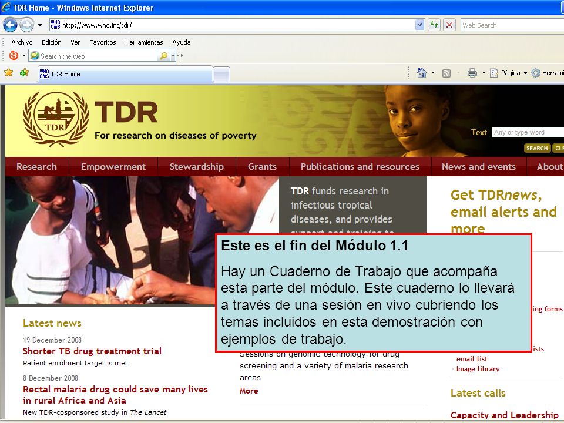Viewport: 564px width, 423px height.
Task: Open the Empowerment navigation tab
Action: [113, 166]
